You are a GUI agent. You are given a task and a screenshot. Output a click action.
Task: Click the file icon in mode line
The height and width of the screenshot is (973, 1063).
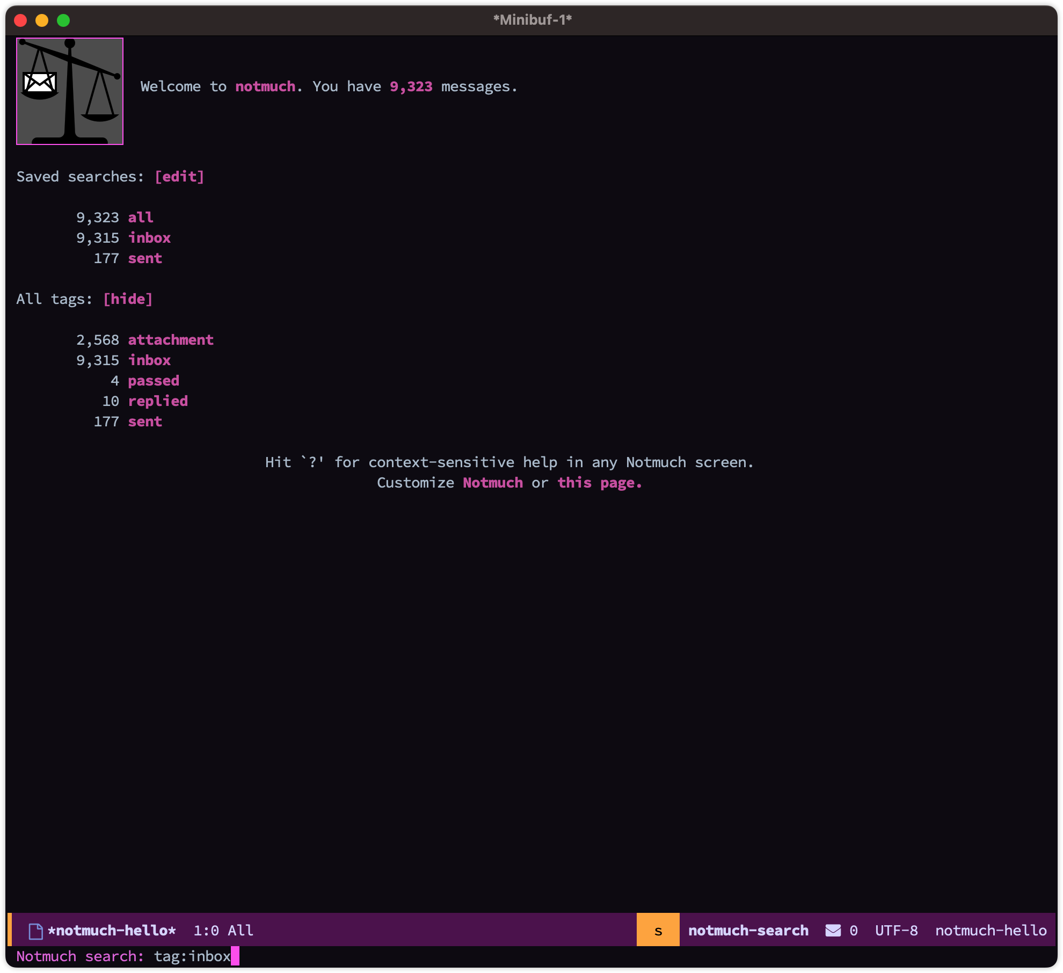(x=36, y=931)
